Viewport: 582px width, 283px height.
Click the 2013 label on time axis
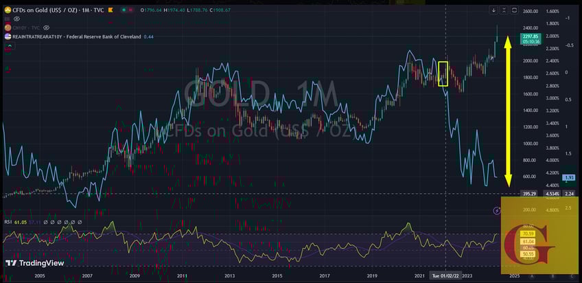230,276
